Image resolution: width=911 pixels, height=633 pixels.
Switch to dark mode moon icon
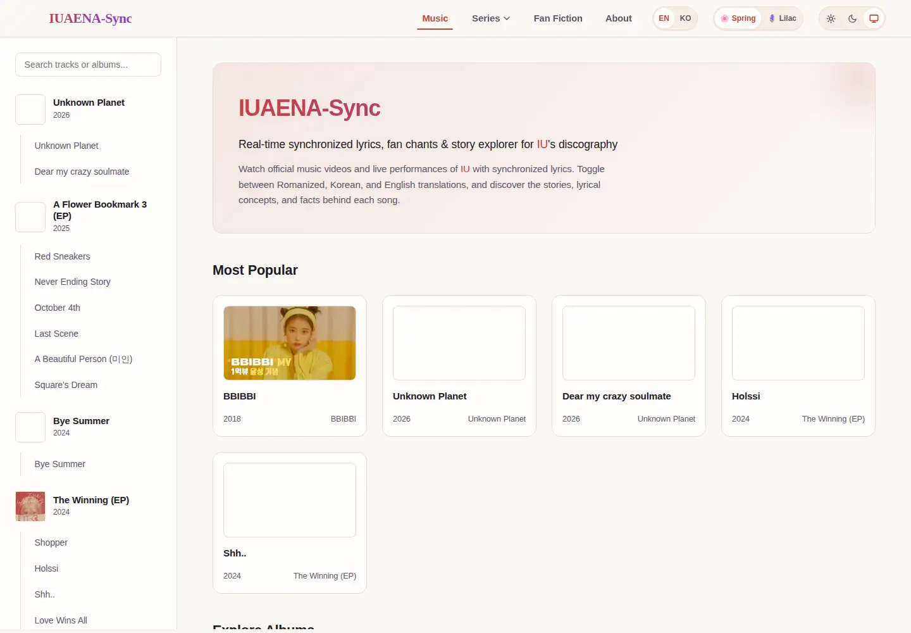852,18
